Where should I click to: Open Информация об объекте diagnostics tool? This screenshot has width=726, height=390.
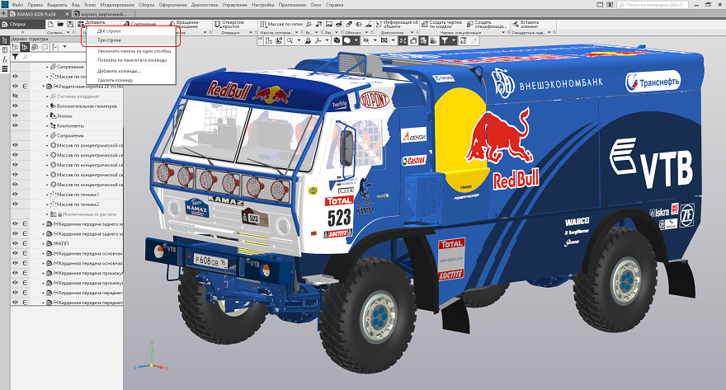(x=398, y=24)
